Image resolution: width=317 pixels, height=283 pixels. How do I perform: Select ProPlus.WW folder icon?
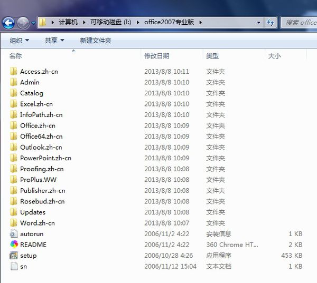(x=14, y=180)
